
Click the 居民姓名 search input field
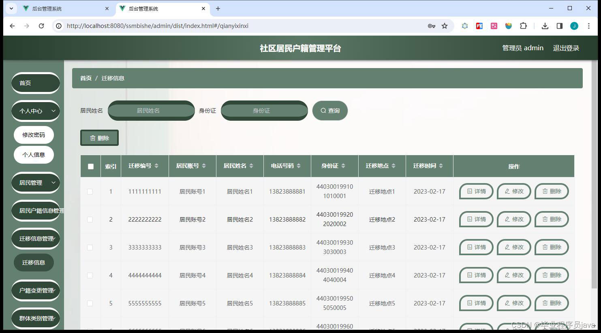(x=151, y=111)
